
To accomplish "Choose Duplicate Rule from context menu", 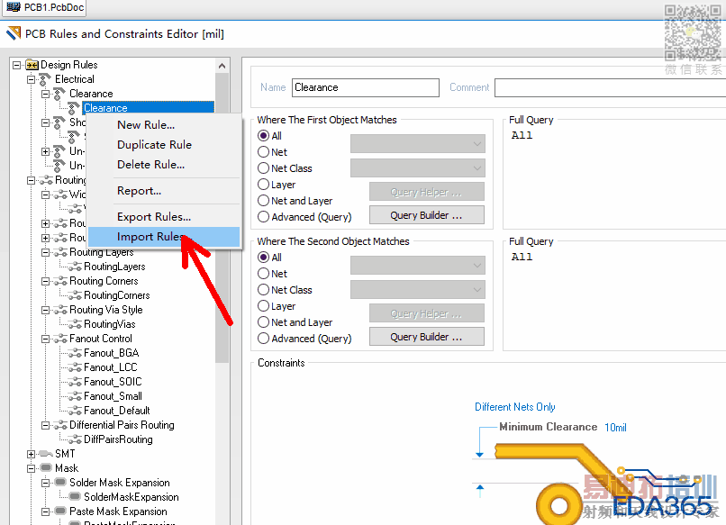I will pos(164,145).
